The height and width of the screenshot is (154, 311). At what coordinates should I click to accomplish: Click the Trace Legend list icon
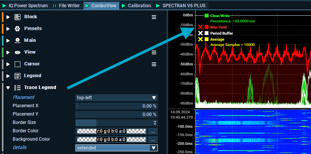(x=17, y=87)
